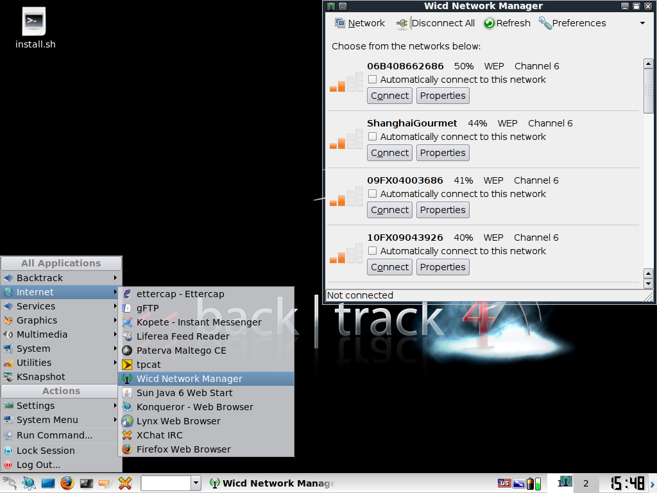This screenshot has height=493, width=657.
Task: Enable auto-connect for ShanghaiGourmet
Action: [x=372, y=136]
